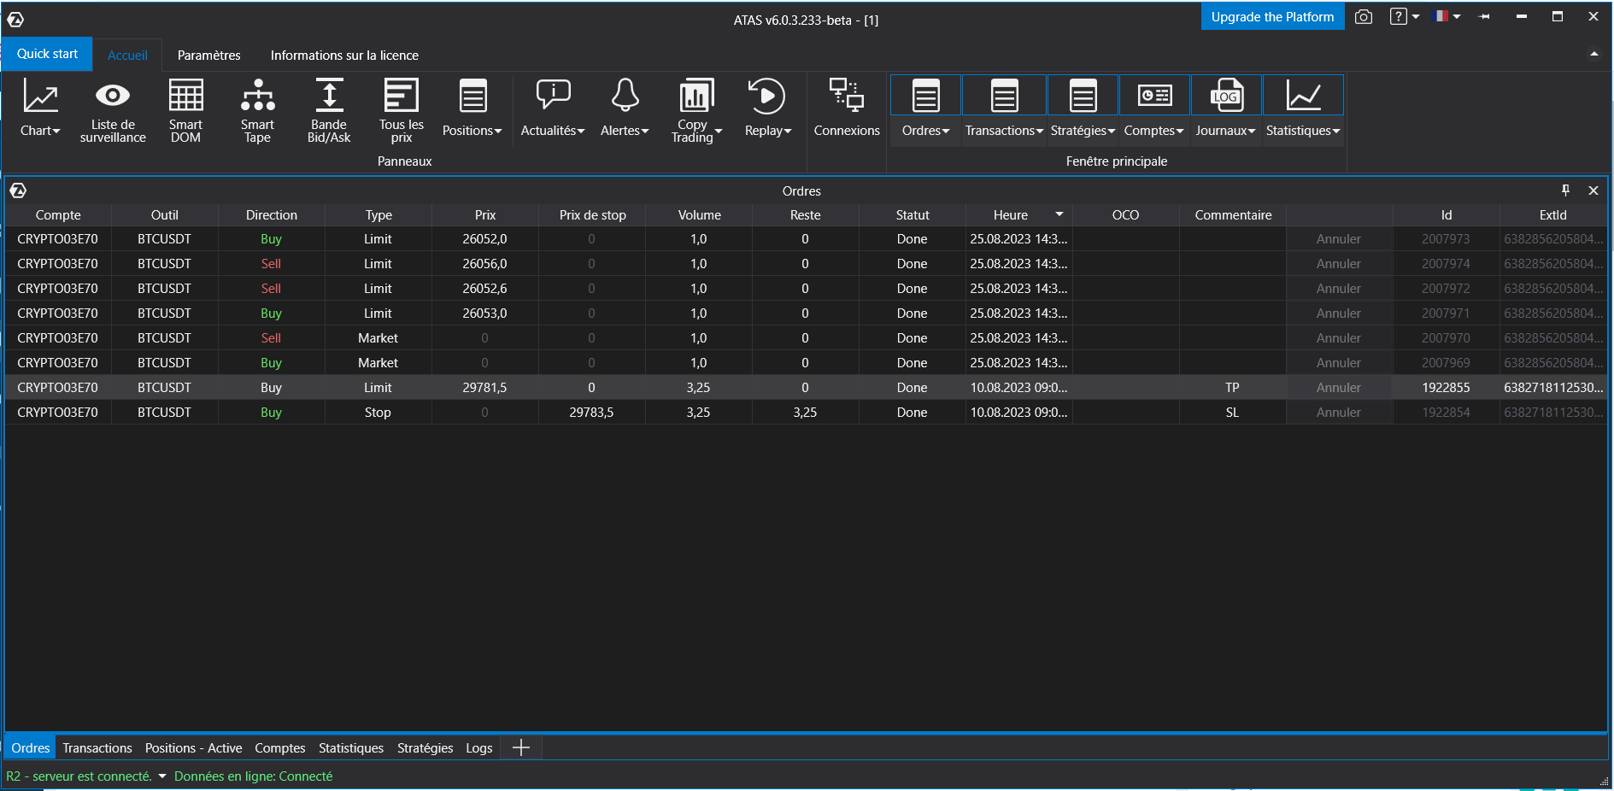The image size is (1614, 791).
Task: Sort by the Statut column header
Action: pyautogui.click(x=913, y=215)
